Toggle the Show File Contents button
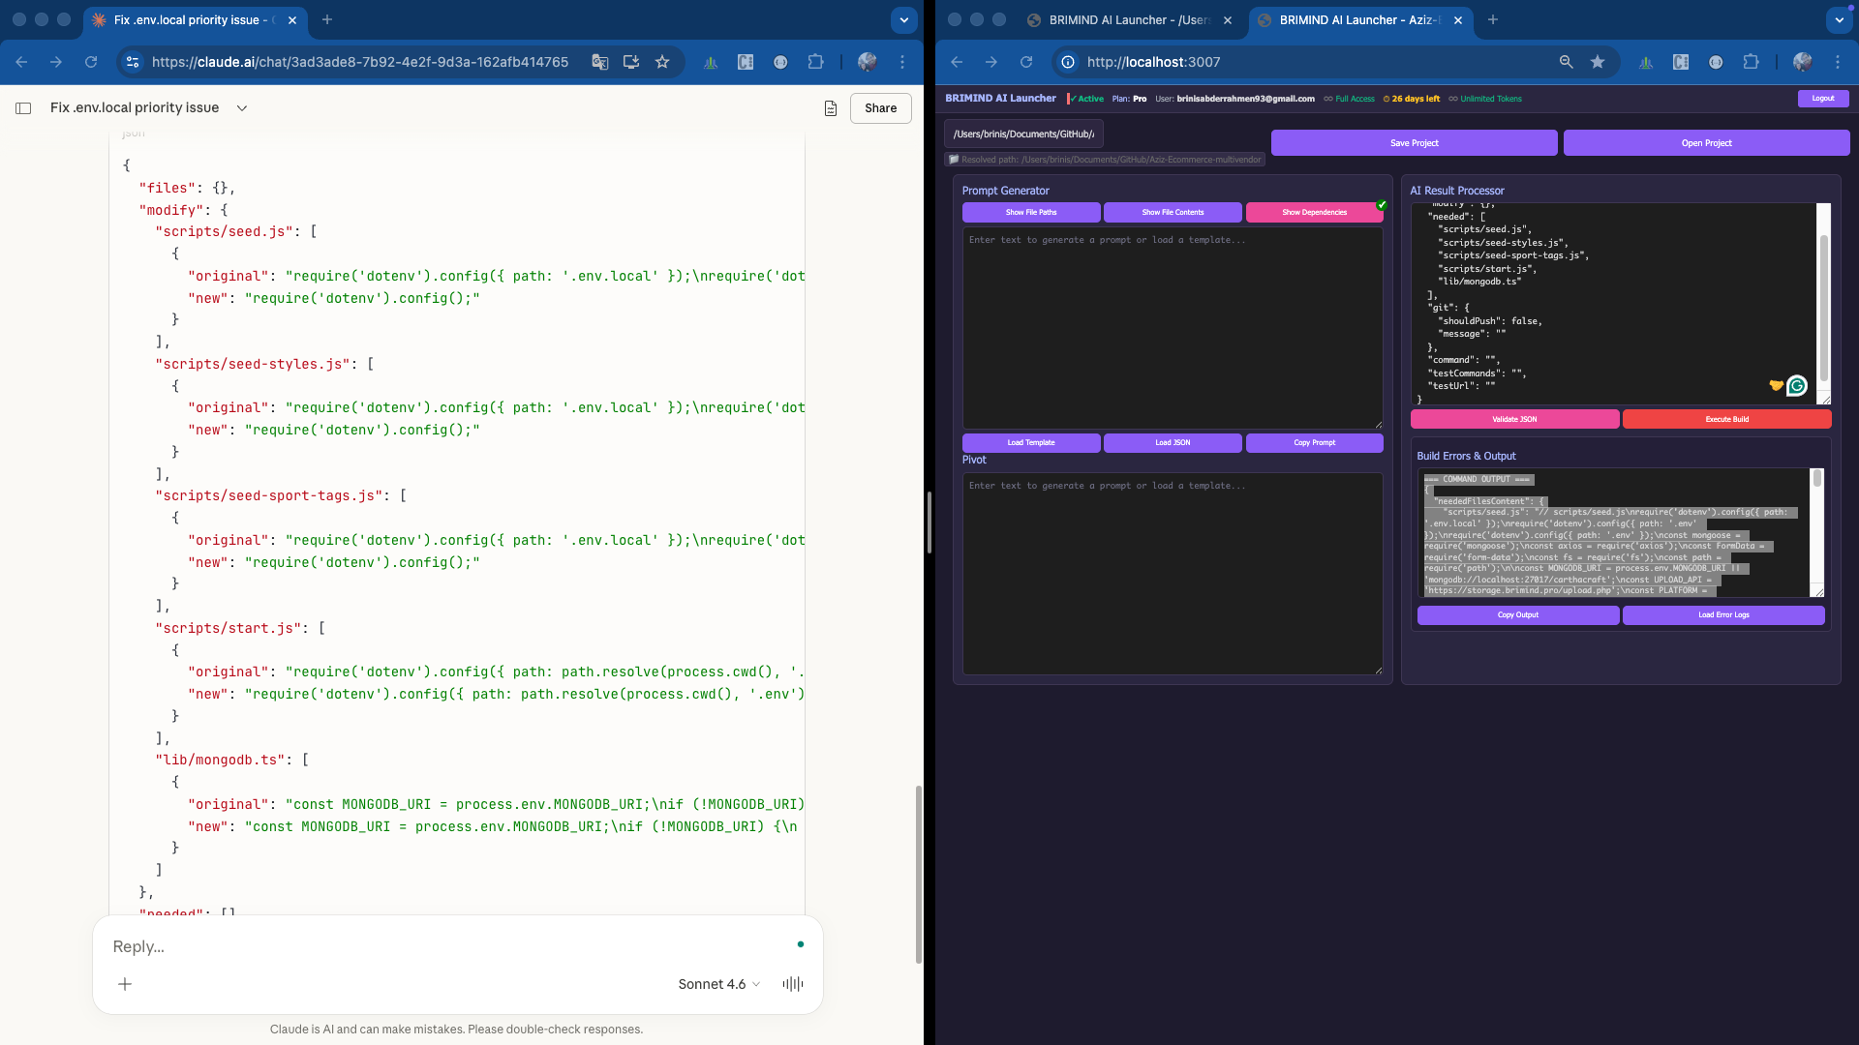This screenshot has width=1859, height=1045. [x=1173, y=212]
